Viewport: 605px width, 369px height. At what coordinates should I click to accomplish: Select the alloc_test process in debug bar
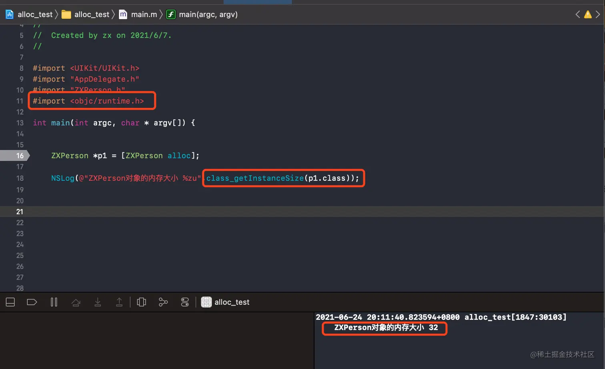coord(225,302)
